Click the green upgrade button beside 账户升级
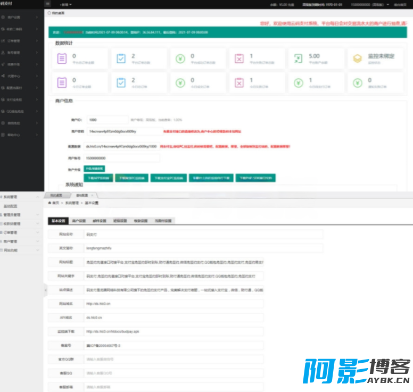 pos(94,169)
